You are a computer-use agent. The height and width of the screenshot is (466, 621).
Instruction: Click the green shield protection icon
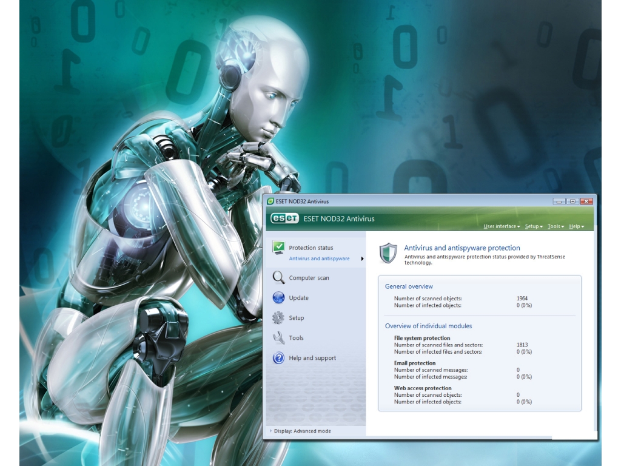(x=388, y=253)
